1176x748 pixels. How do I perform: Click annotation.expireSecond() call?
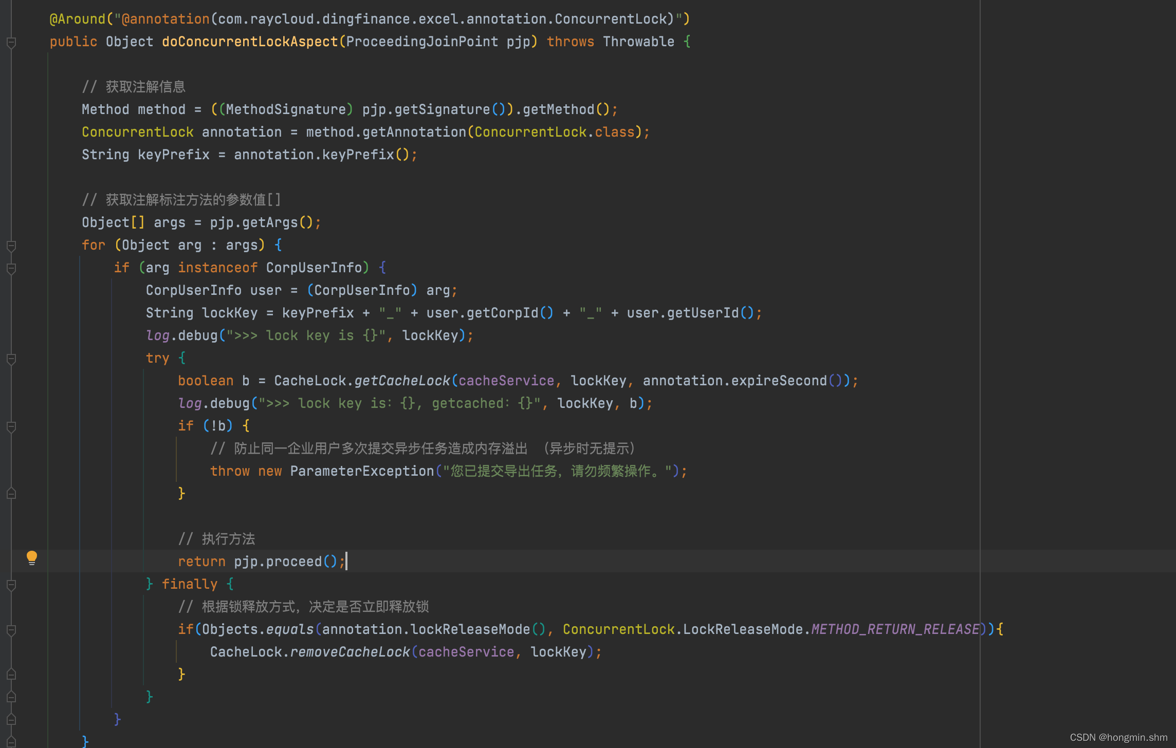pos(743,381)
